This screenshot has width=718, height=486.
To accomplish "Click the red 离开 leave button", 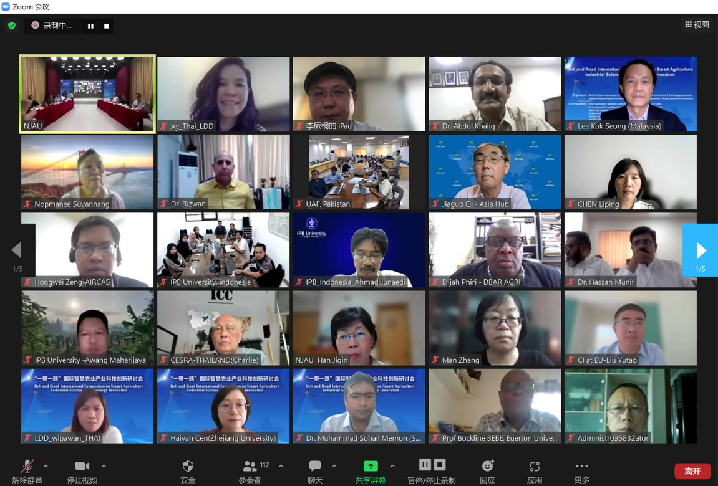I will coord(692,471).
